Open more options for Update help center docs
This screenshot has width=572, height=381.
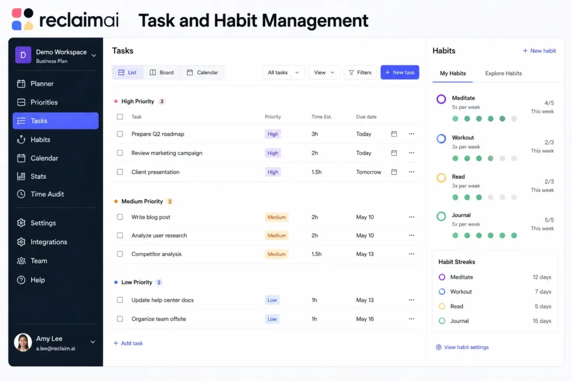(412, 300)
